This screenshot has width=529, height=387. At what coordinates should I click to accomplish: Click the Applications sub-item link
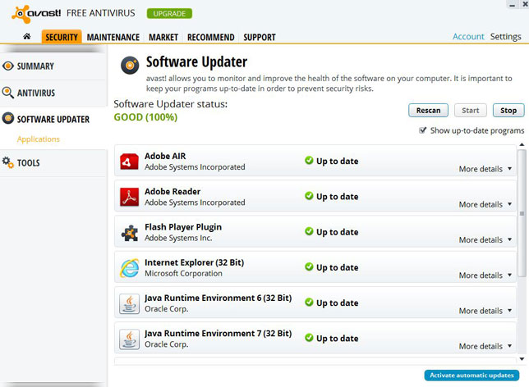[x=39, y=139]
